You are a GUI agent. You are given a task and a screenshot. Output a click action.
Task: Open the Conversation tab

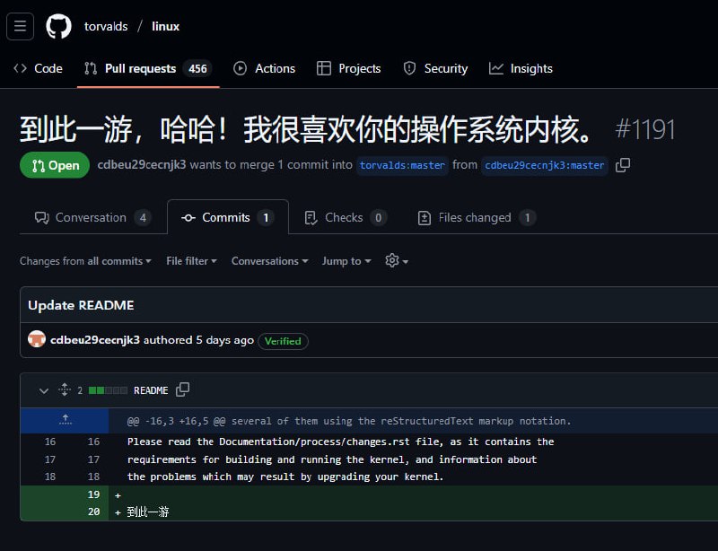coord(93,217)
